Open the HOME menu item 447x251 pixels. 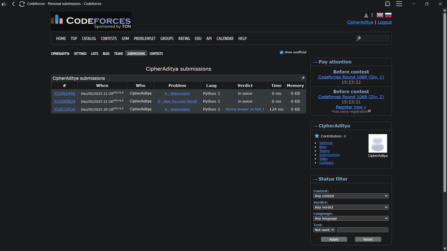[61, 39]
